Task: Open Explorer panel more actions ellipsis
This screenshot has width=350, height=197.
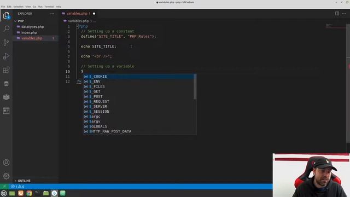Action: click(52, 14)
